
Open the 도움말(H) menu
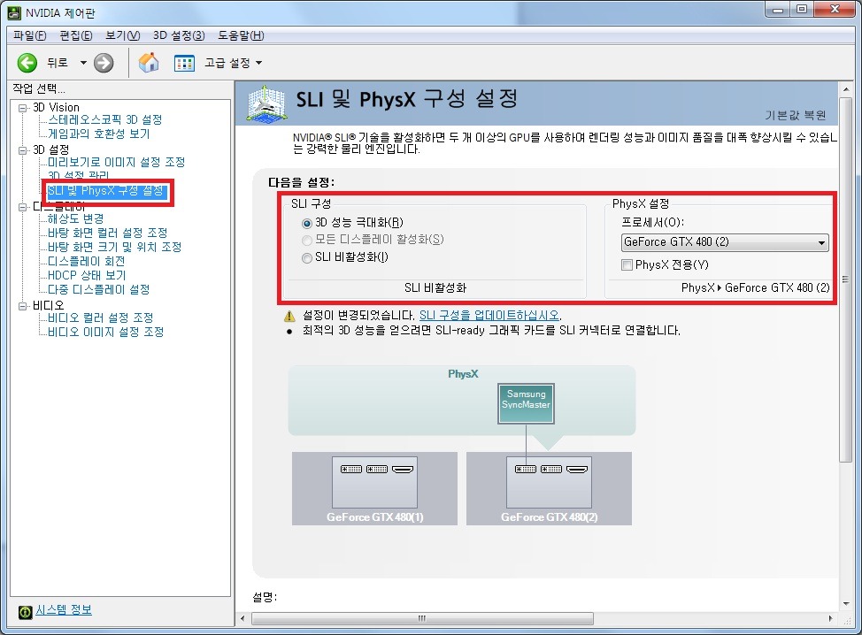pos(241,35)
